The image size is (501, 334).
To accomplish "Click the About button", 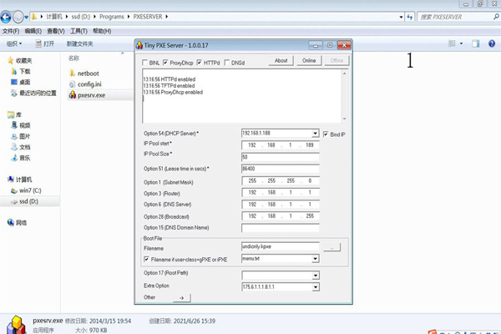I will point(281,60).
